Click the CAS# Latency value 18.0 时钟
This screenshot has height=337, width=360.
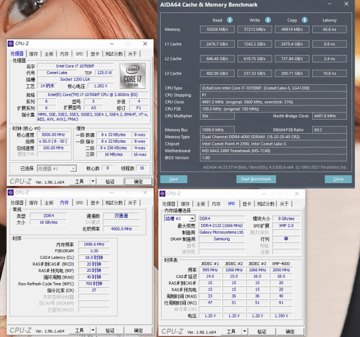[94, 257]
